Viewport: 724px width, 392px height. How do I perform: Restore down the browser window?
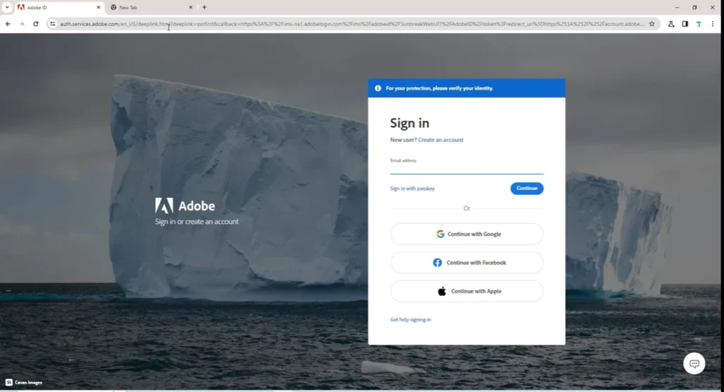click(x=694, y=7)
